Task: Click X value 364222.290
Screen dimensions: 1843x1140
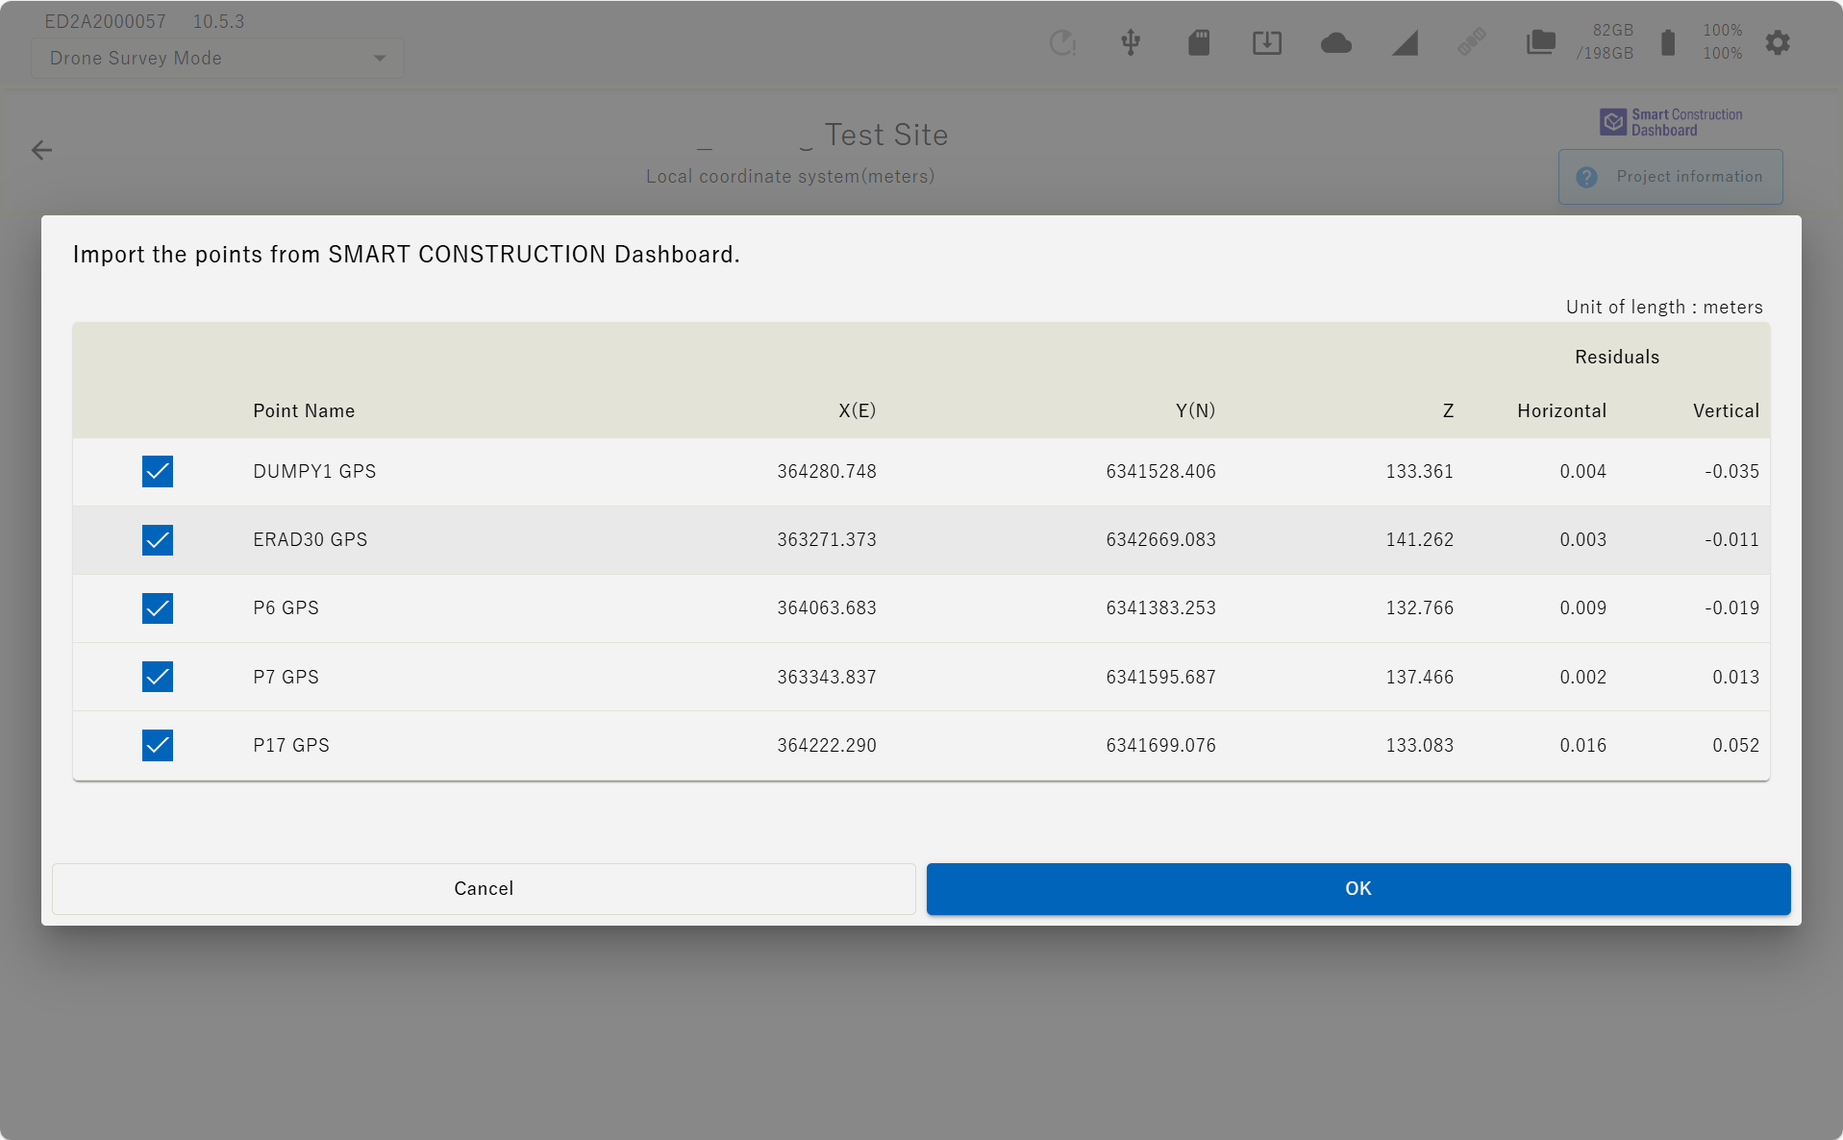Action: pos(827,745)
